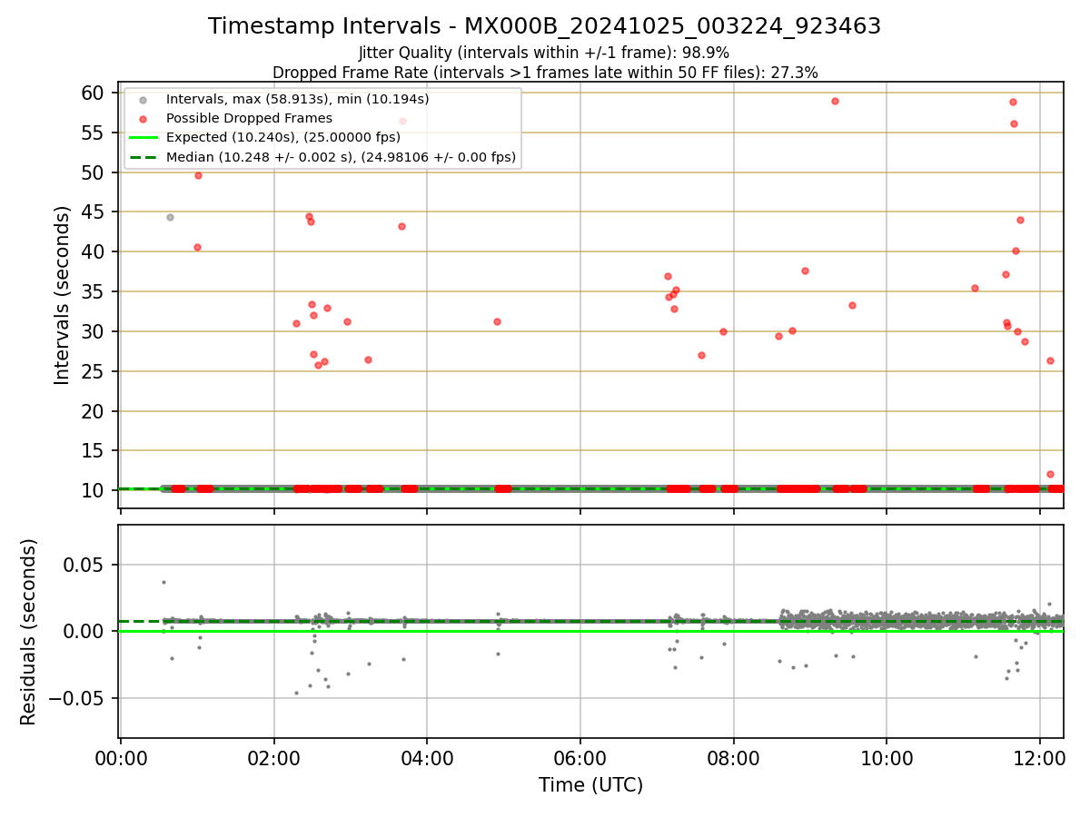Click the x-axis tick label "10:00"
Image resolution: width=1090 pixels, height=817 pixels.
pos(887,759)
